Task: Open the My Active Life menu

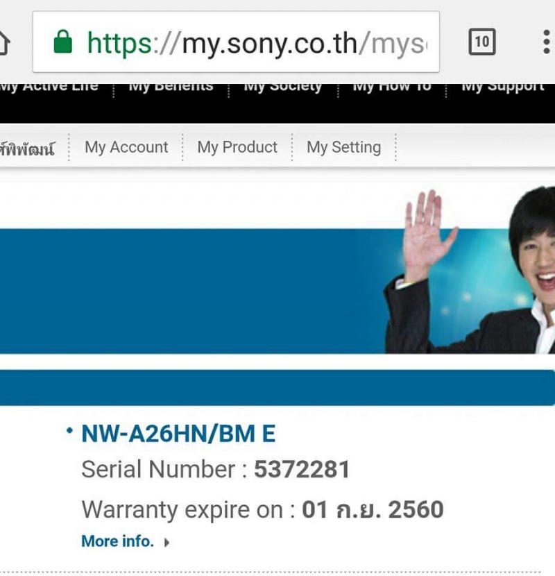Action: (49, 87)
